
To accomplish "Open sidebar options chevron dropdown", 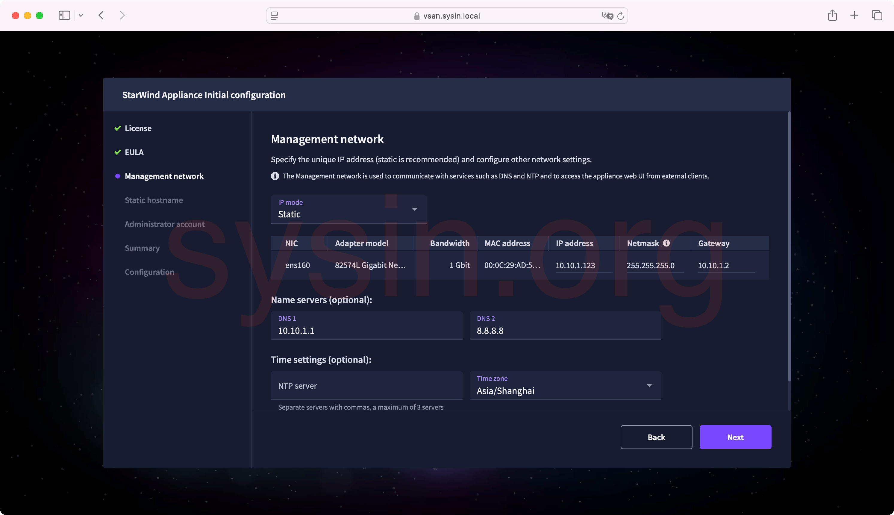I will pos(81,15).
